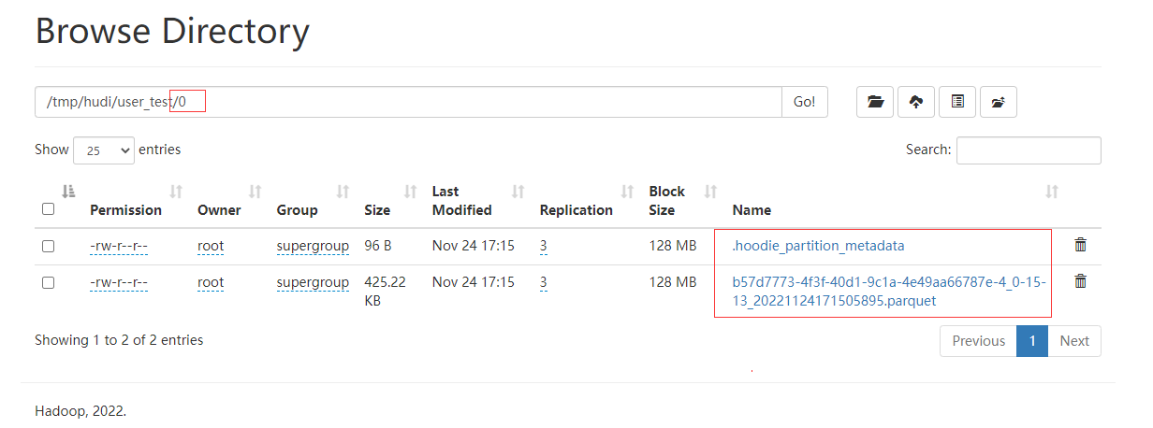Check the .hoodie_partition_metadata row checkbox
The height and width of the screenshot is (428, 1153).
49,246
